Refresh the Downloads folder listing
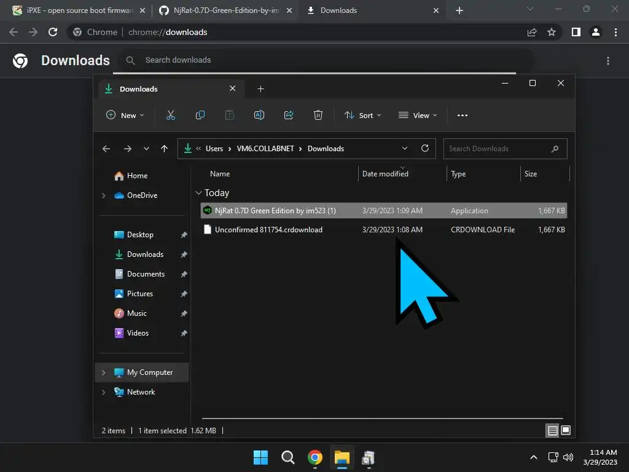629x472 pixels. pyautogui.click(x=425, y=149)
